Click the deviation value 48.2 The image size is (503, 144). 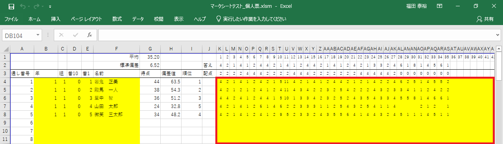[171, 115]
